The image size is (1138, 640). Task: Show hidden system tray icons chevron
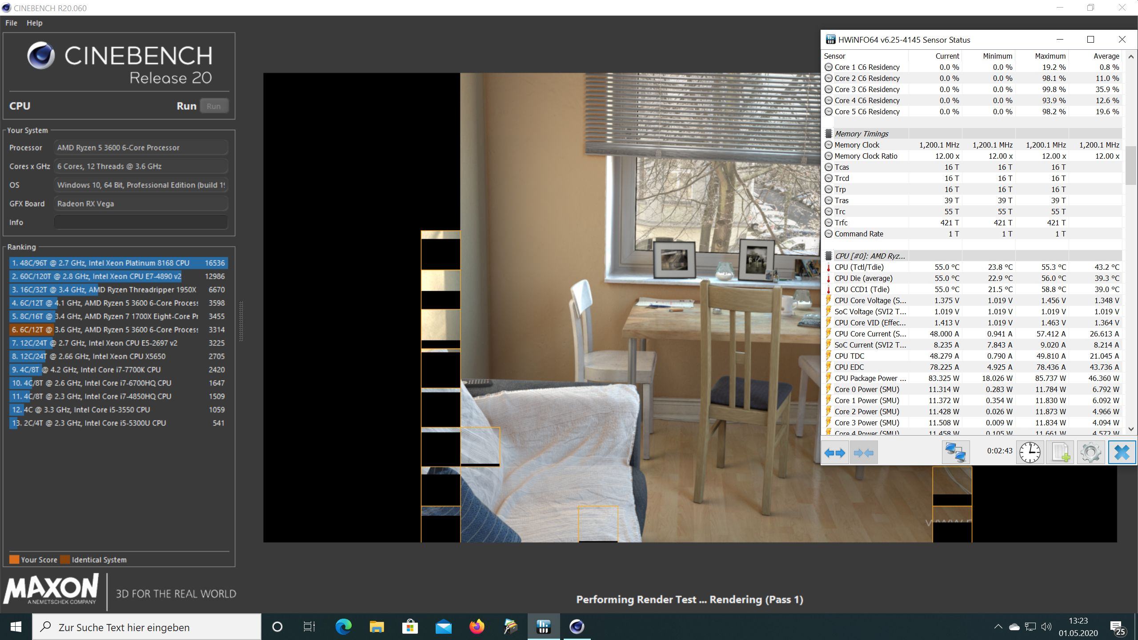(998, 627)
